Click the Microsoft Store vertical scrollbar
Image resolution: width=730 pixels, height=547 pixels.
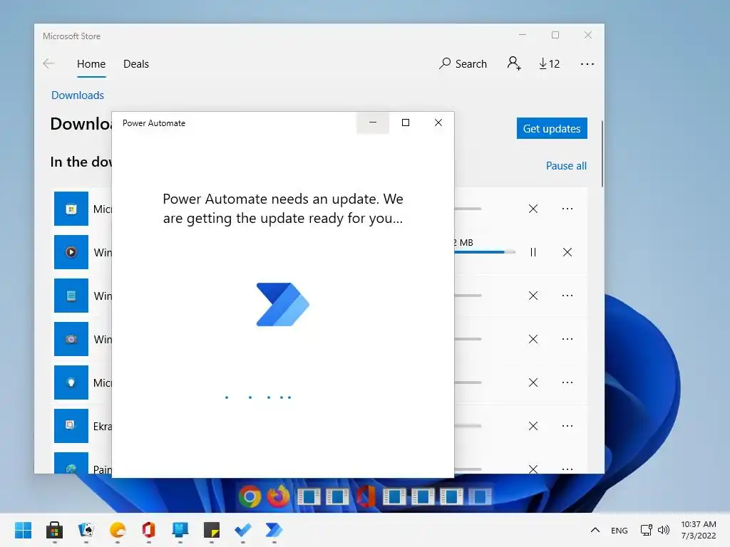pyautogui.click(x=602, y=154)
